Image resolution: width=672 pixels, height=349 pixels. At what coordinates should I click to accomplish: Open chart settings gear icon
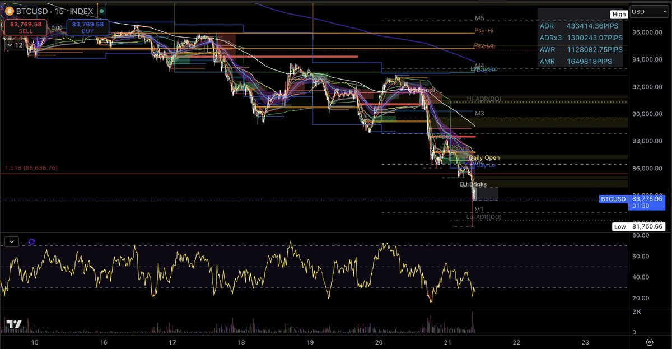pyautogui.click(x=649, y=342)
